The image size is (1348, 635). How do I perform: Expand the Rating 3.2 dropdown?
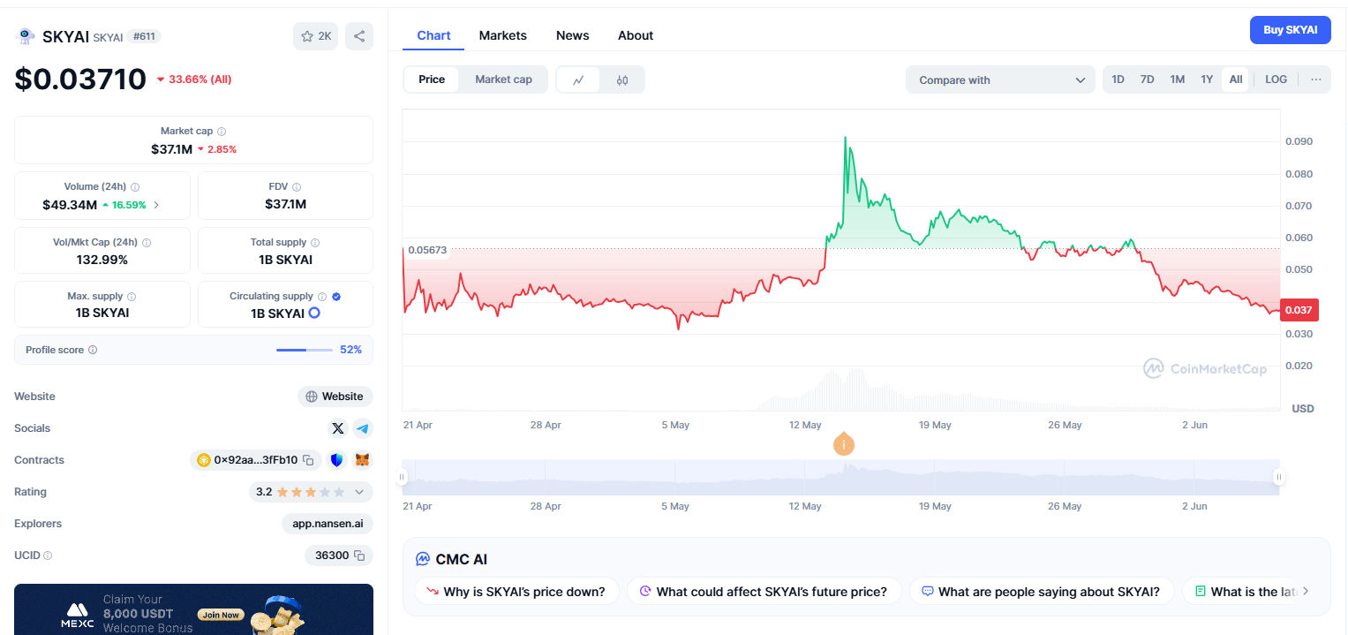point(359,492)
